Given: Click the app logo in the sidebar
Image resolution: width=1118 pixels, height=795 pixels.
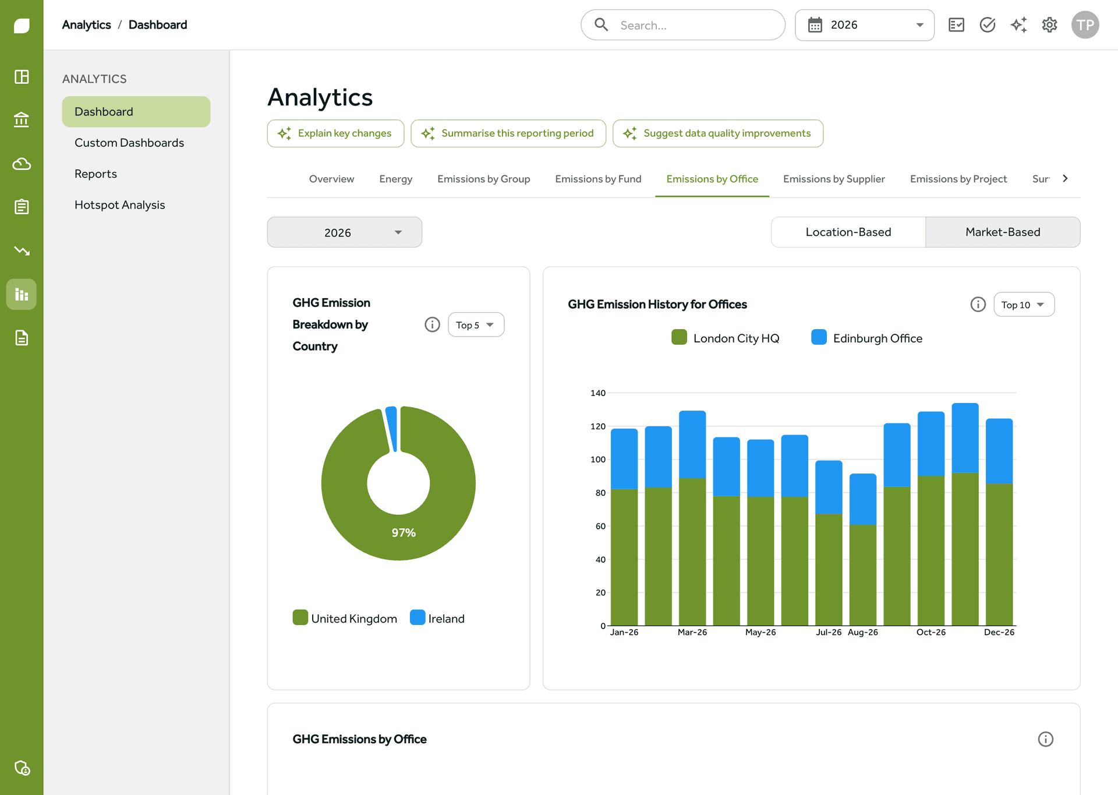Looking at the screenshot, I should (22, 26).
